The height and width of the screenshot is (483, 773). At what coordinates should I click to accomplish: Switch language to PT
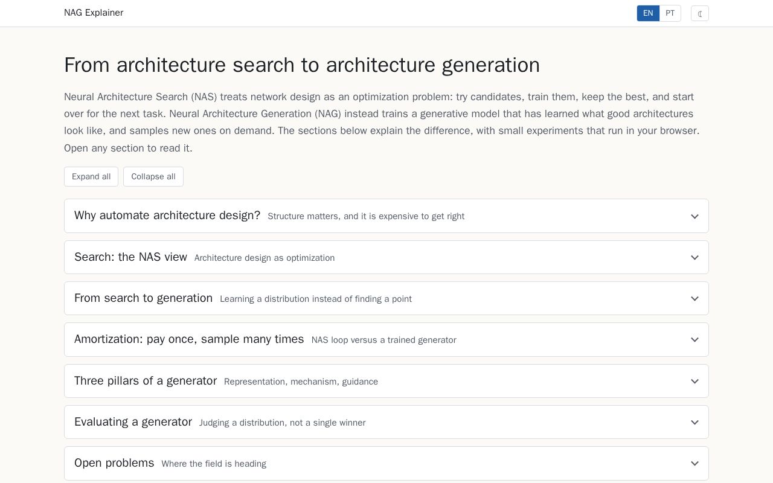(x=670, y=13)
